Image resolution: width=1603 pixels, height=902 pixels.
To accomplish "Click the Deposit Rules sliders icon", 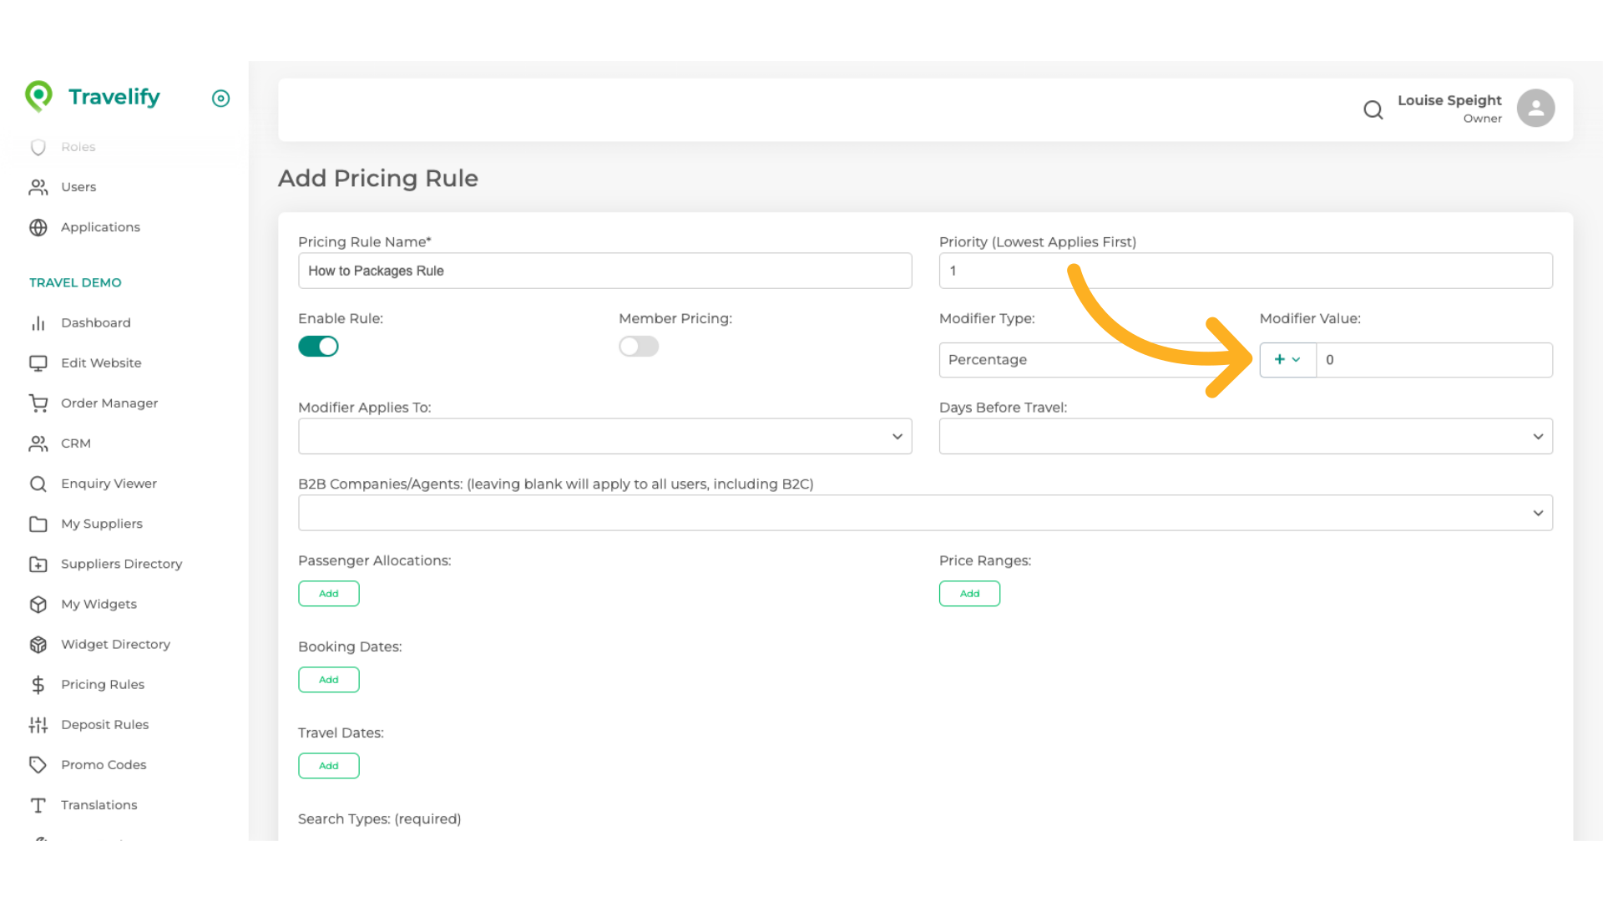I will click(x=38, y=725).
